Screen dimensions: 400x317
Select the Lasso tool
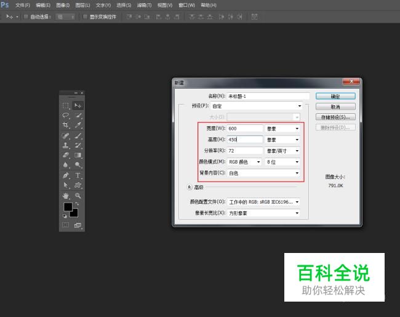[x=65, y=115]
